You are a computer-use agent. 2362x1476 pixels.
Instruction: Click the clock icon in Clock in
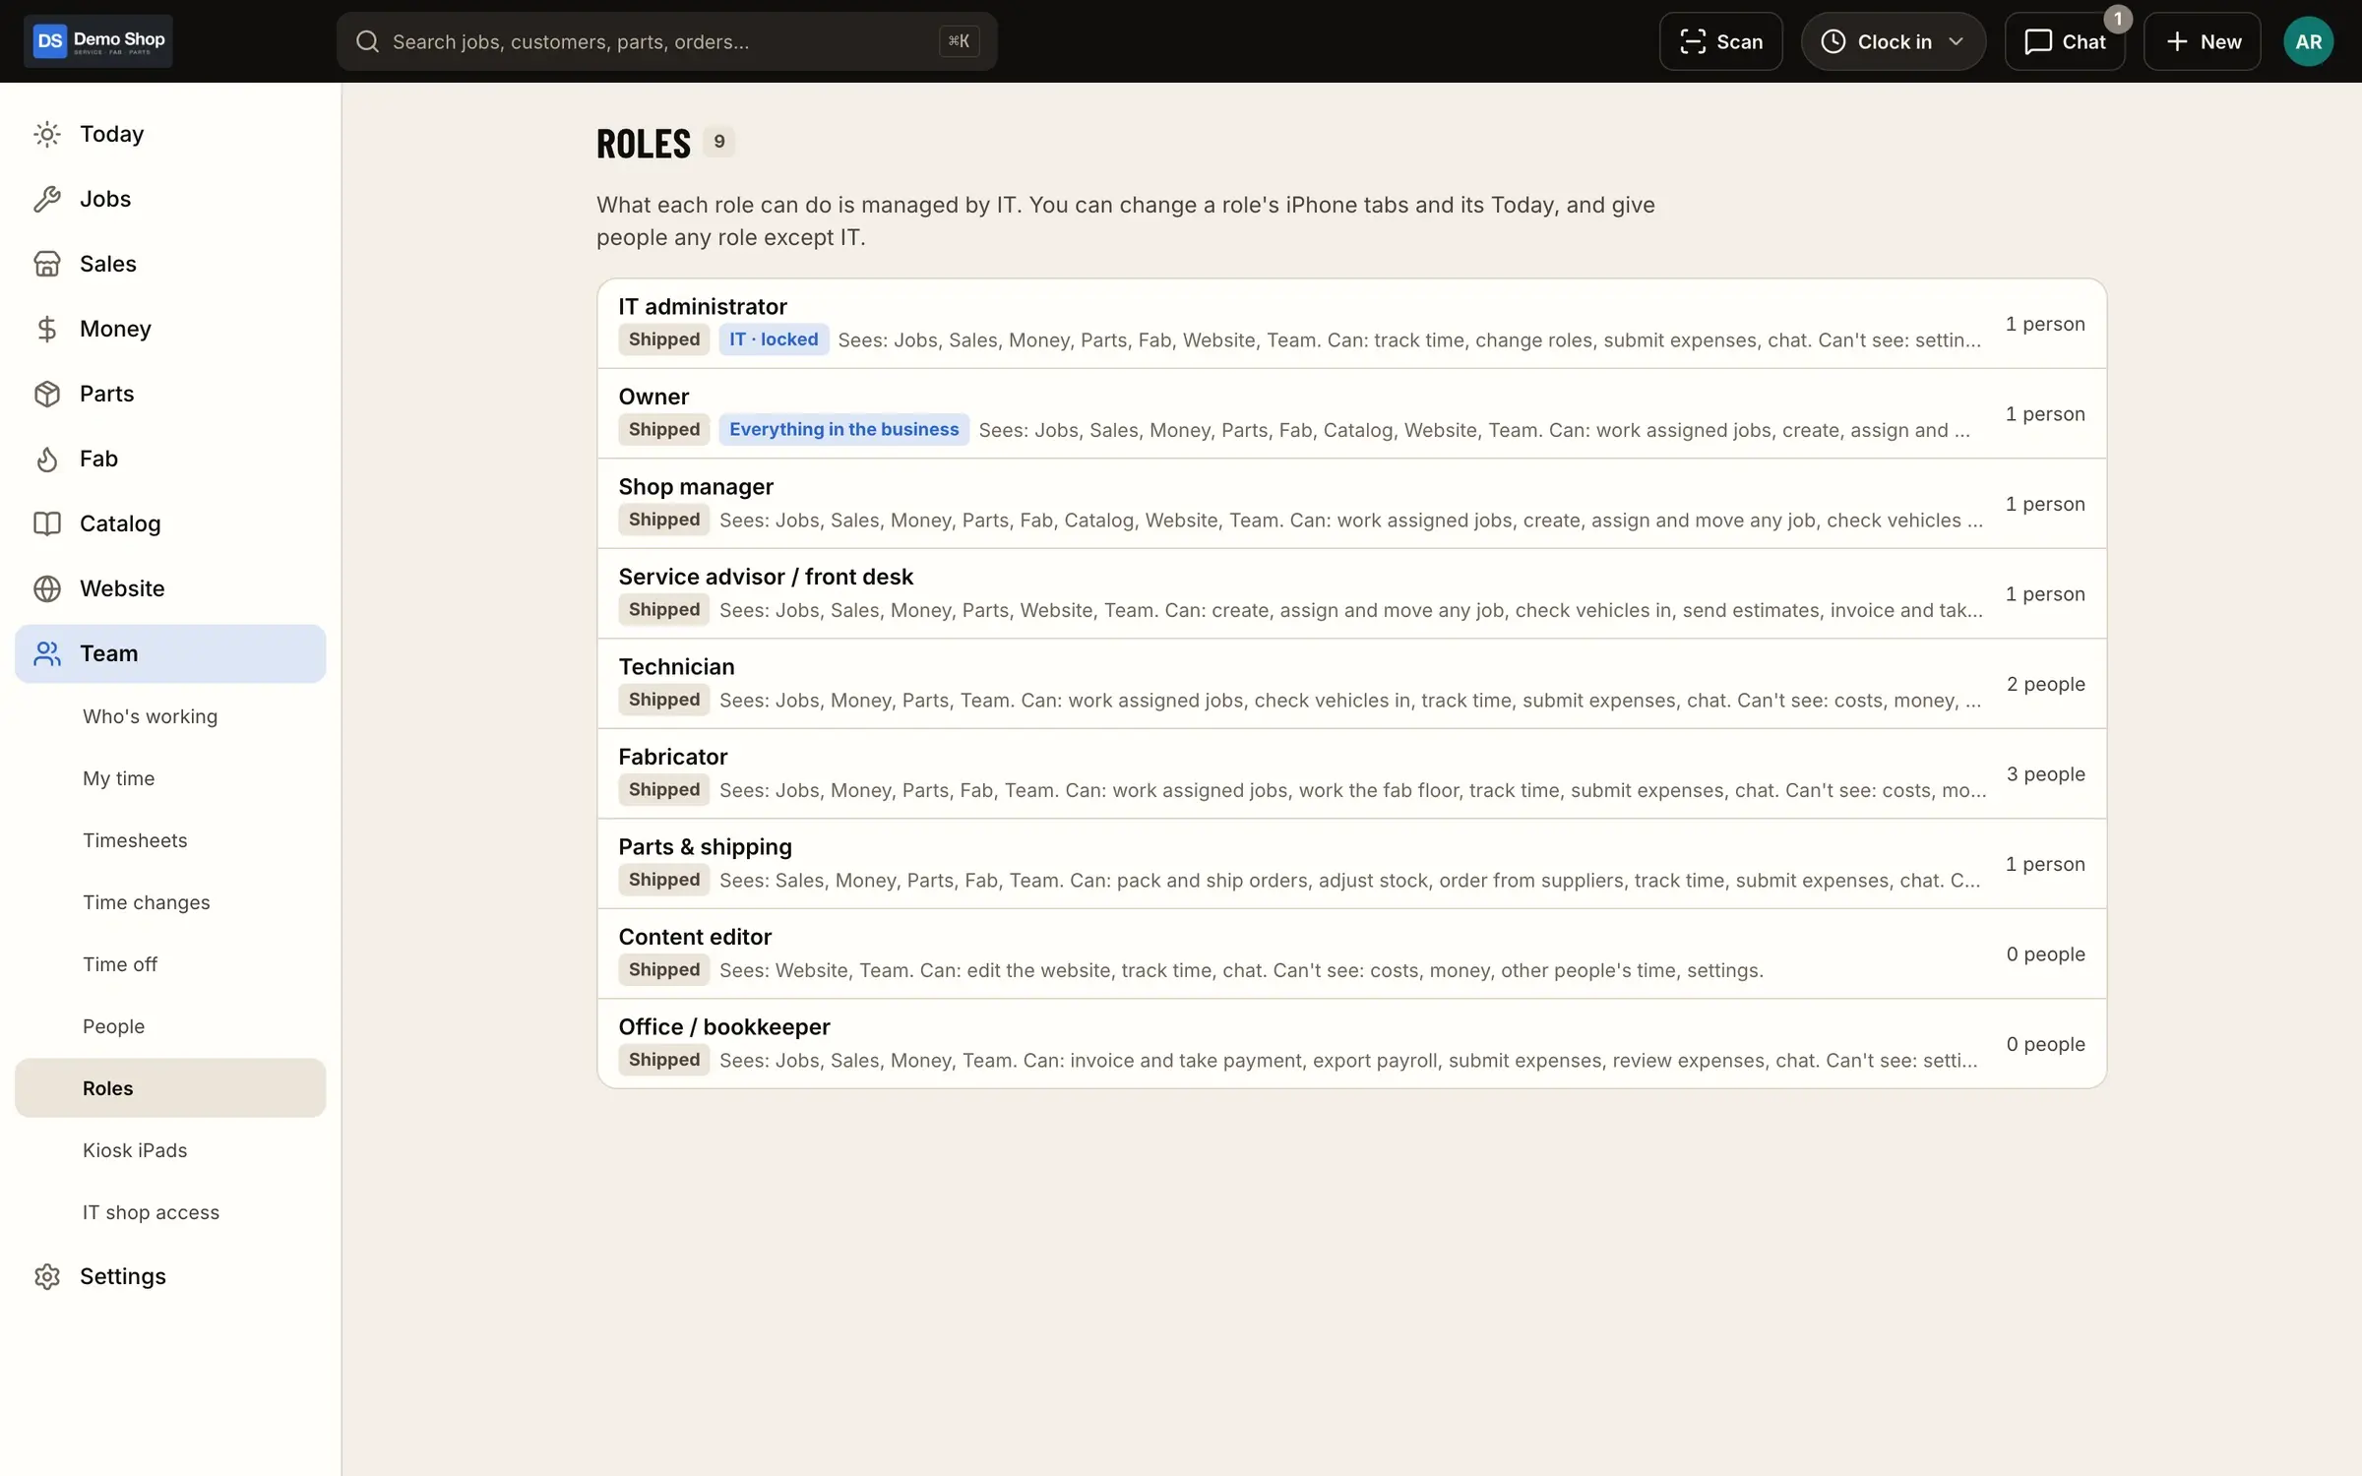(1833, 41)
